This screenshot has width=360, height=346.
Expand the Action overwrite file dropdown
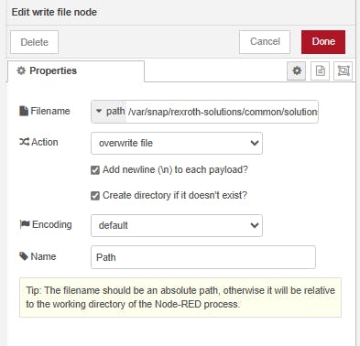pos(177,143)
